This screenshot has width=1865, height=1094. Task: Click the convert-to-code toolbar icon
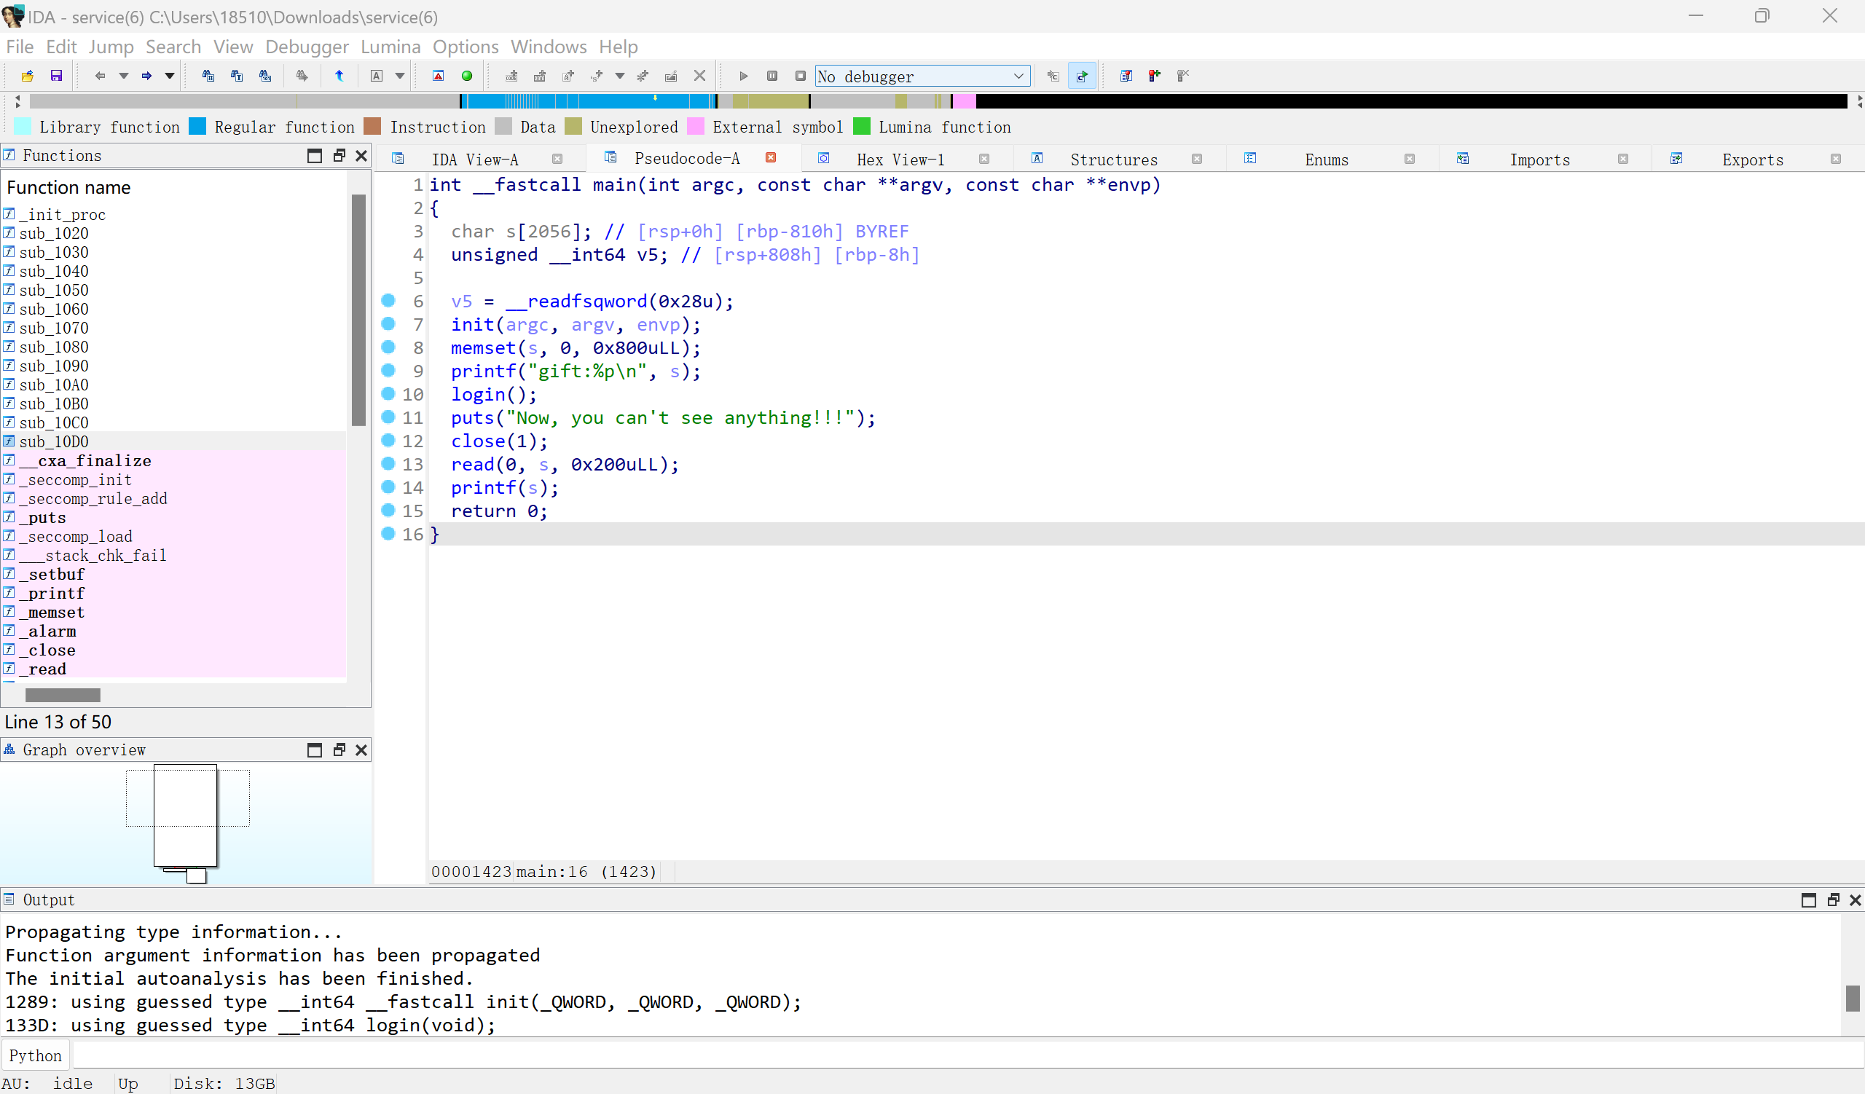pyautogui.click(x=511, y=76)
